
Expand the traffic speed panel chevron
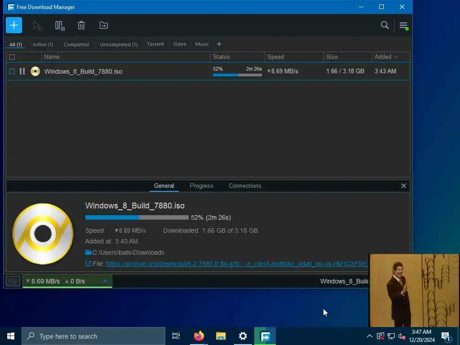(105, 281)
